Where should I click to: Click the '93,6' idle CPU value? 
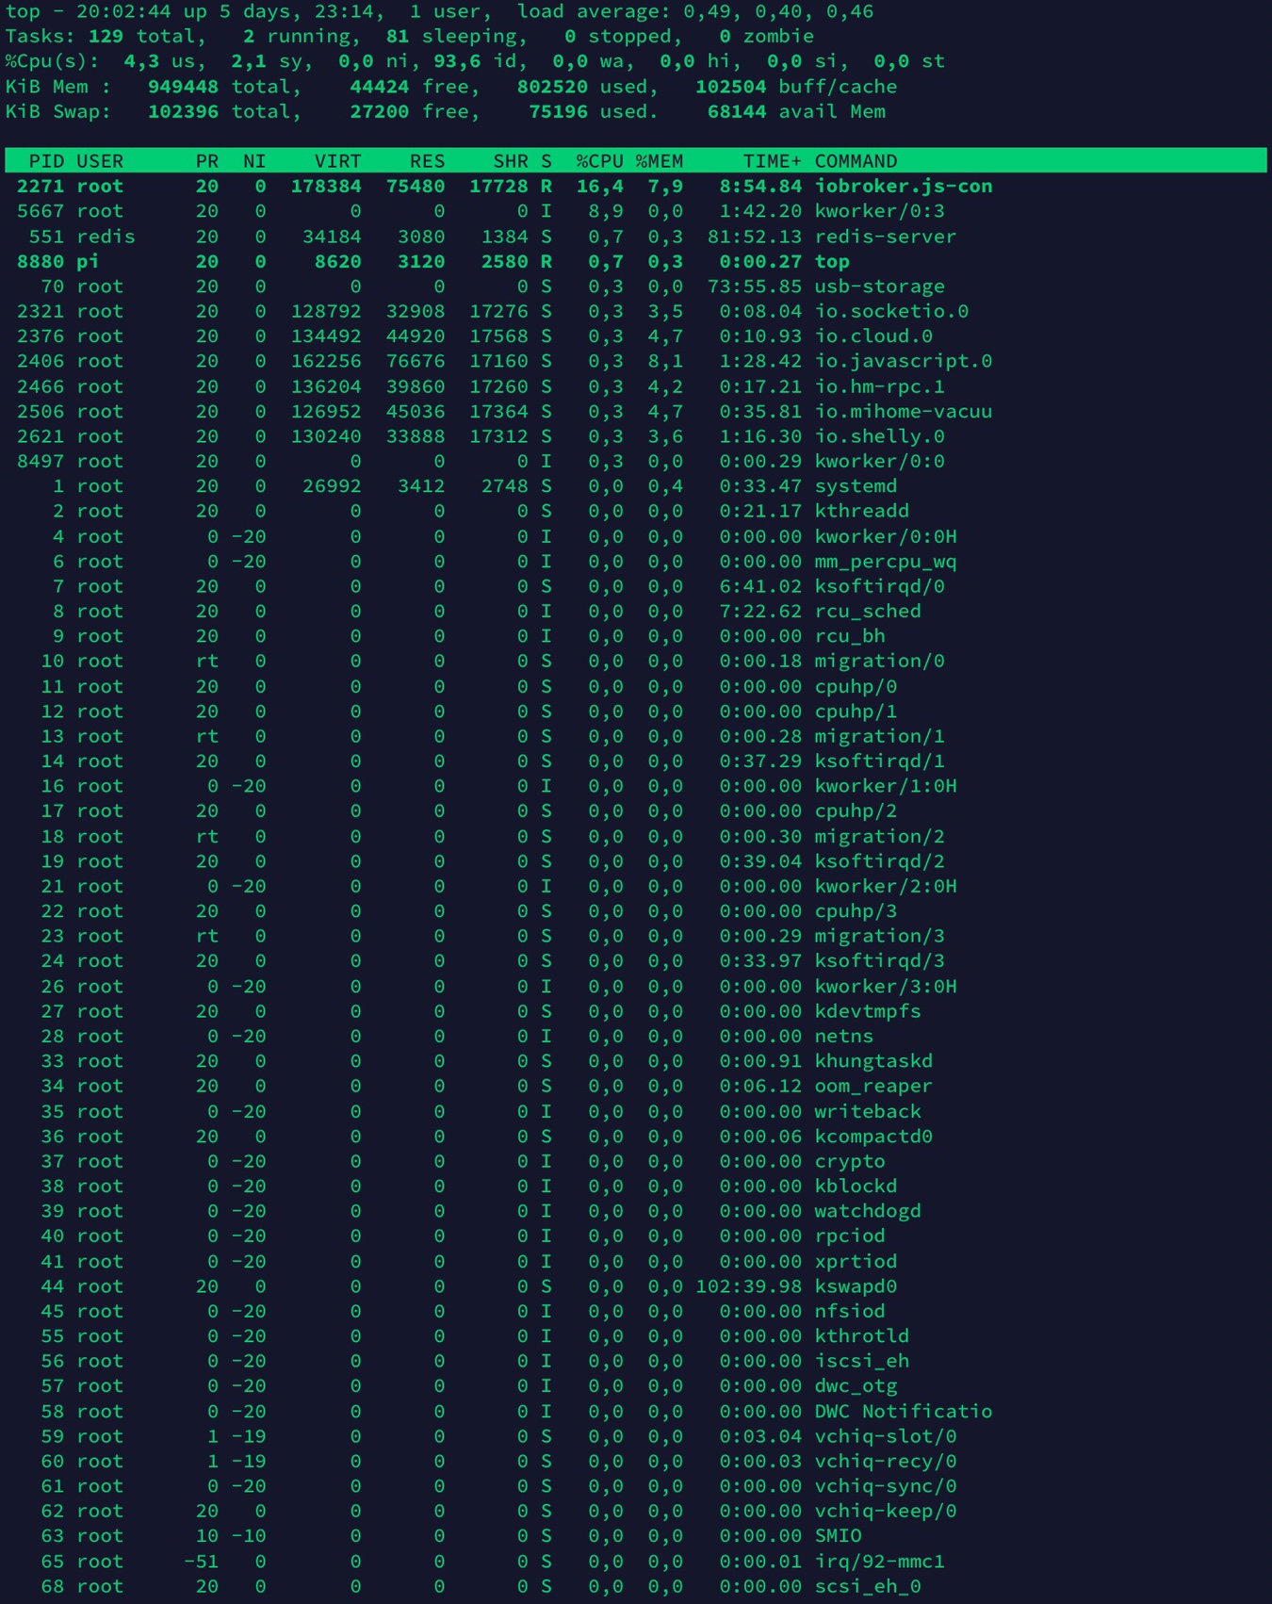pyautogui.click(x=457, y=61)
